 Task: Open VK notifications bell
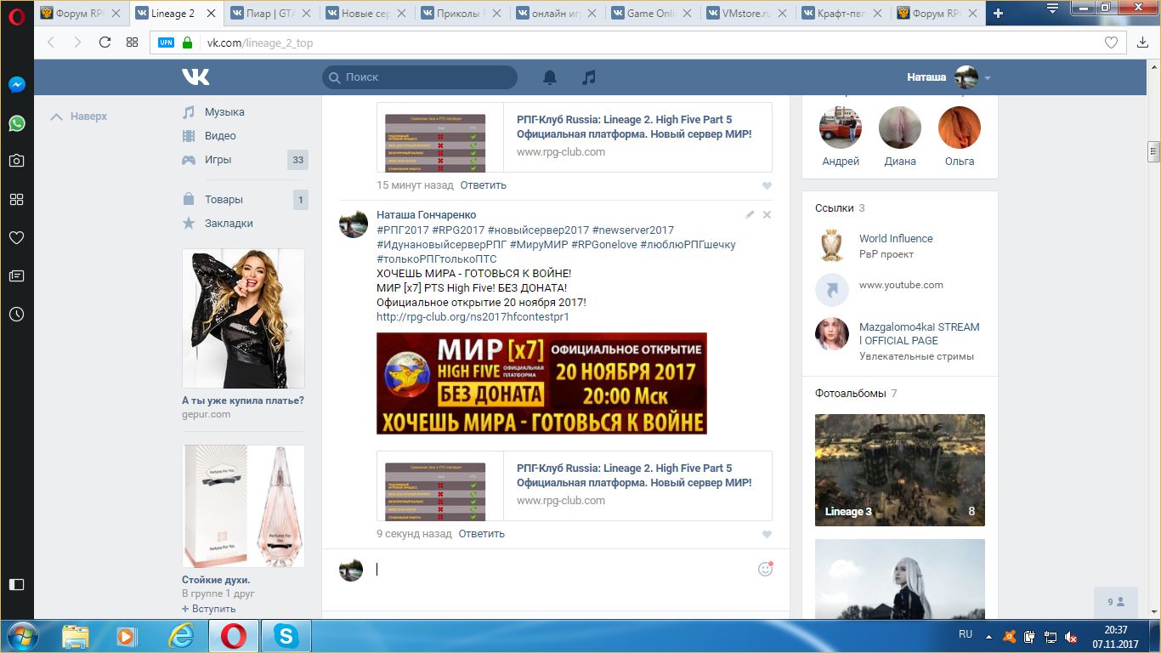tap(550, 77)
